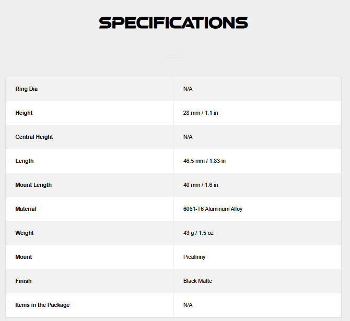Select the Height label cell
Screen dimensions: 350x321
click(x=24, y=113)
